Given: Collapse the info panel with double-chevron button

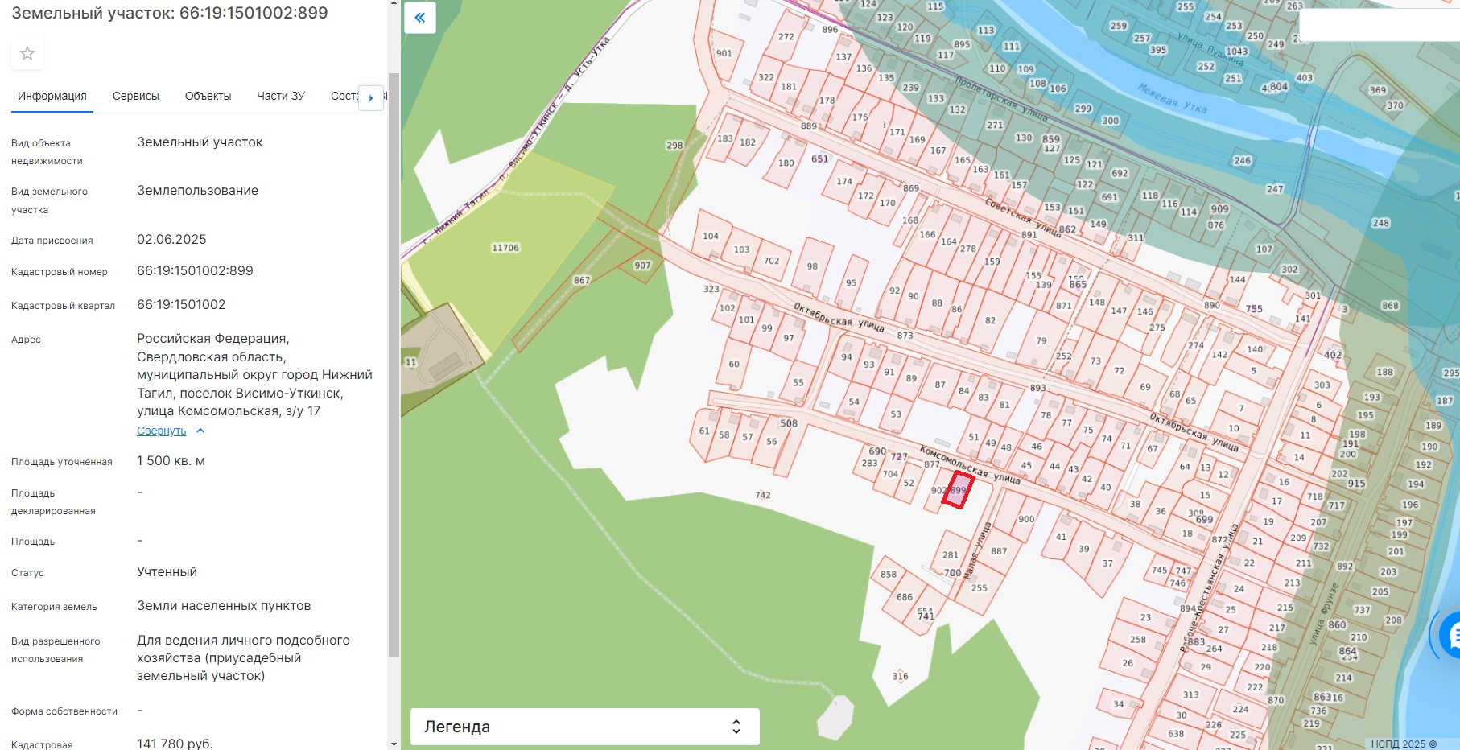Looking at the screenshot, I should pyautogui.click(x=420, y=18).
